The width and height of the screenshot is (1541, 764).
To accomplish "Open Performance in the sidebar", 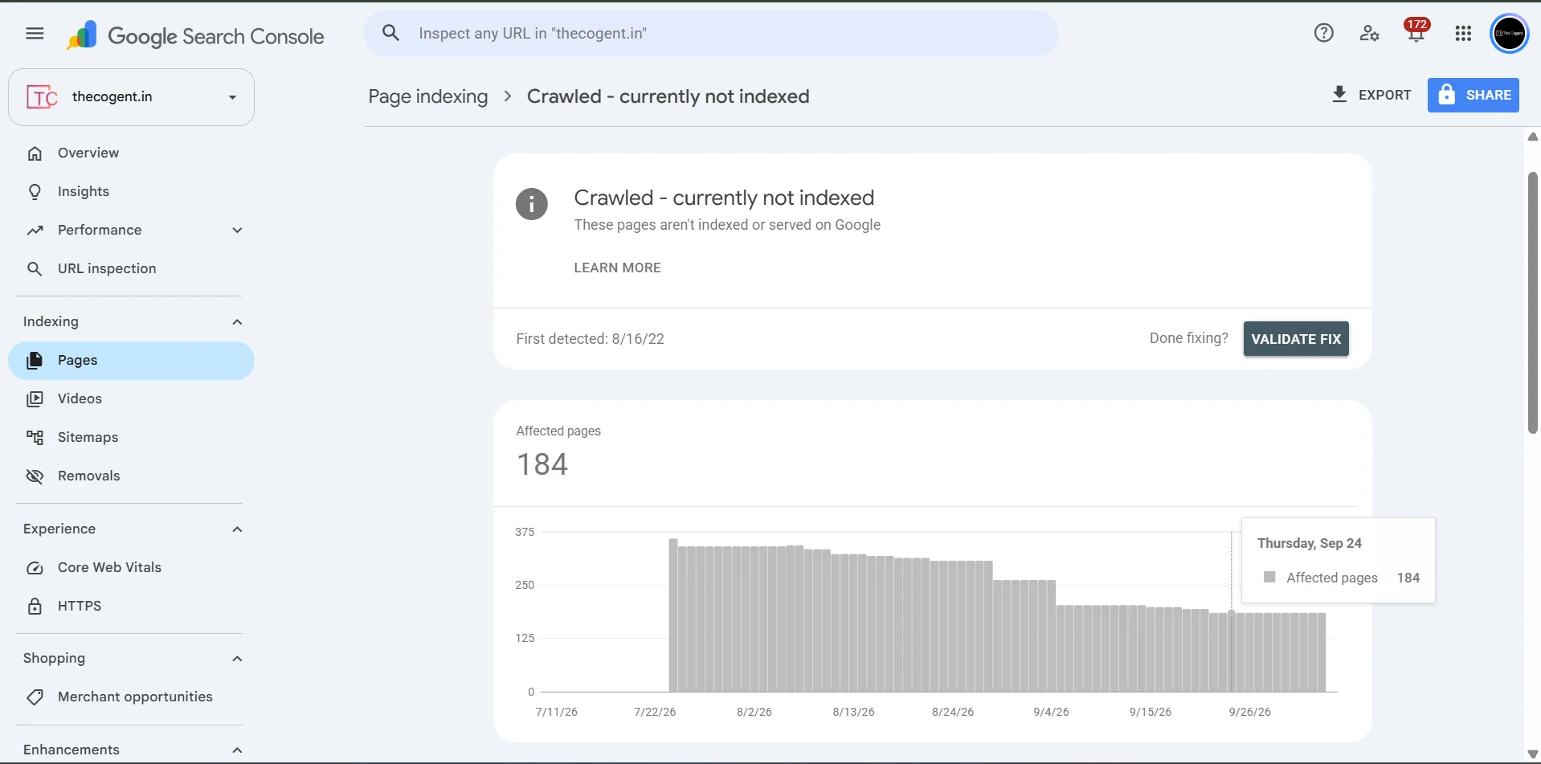I will point(100,230).
